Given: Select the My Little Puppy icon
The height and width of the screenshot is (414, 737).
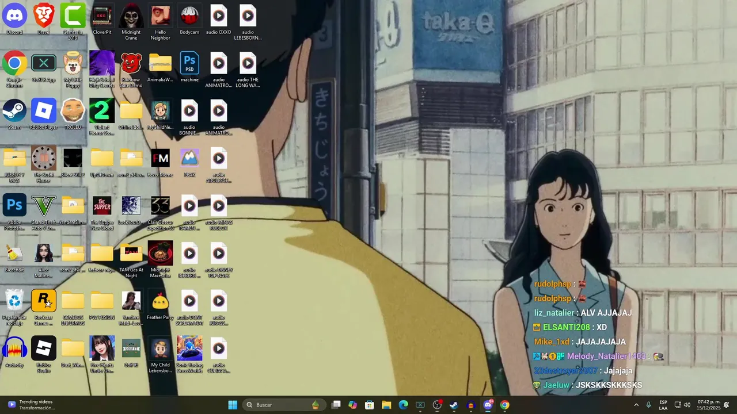Looking at the screenshot, I should tap(73, 70).
